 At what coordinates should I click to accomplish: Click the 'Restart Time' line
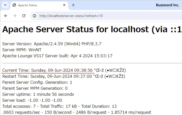pyautogui.click(x=63, y=76)
